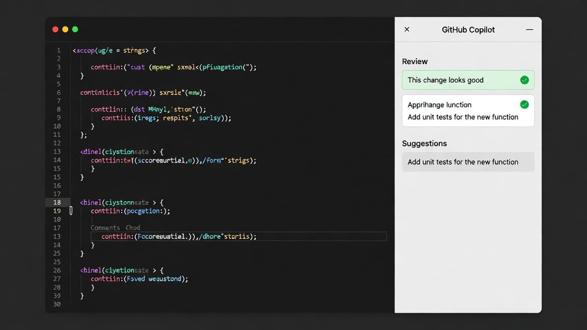
Task: Click the code line containing "'stion"();"
Action: (x=149, y=110)
